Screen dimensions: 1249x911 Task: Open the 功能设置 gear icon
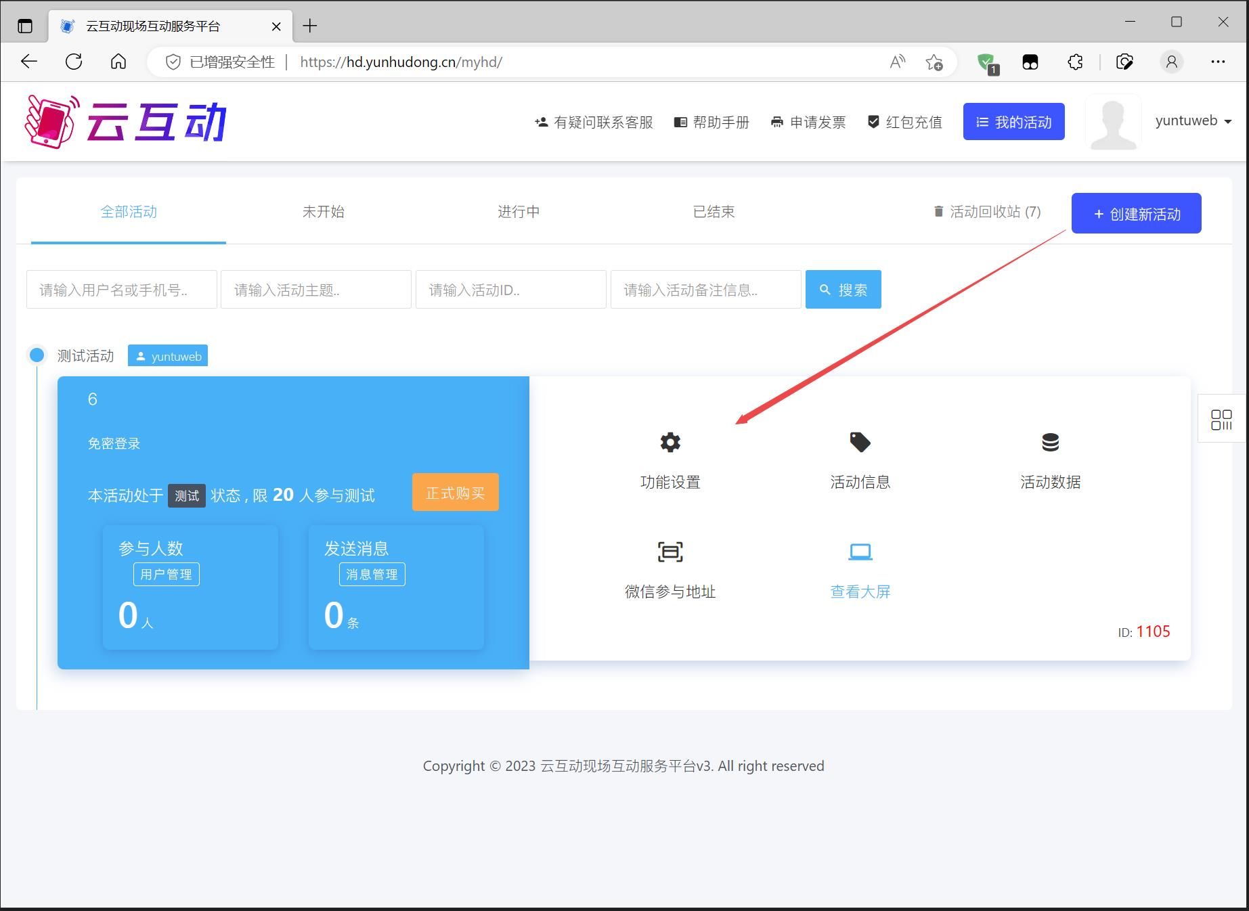(670, 443)
